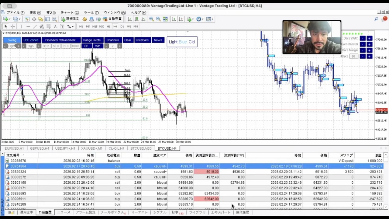Switch timeframe to MN

136,26
